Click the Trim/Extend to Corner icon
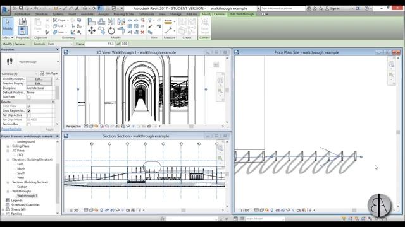405x227 pixels. pyautogui.click(x=121, y=31)
